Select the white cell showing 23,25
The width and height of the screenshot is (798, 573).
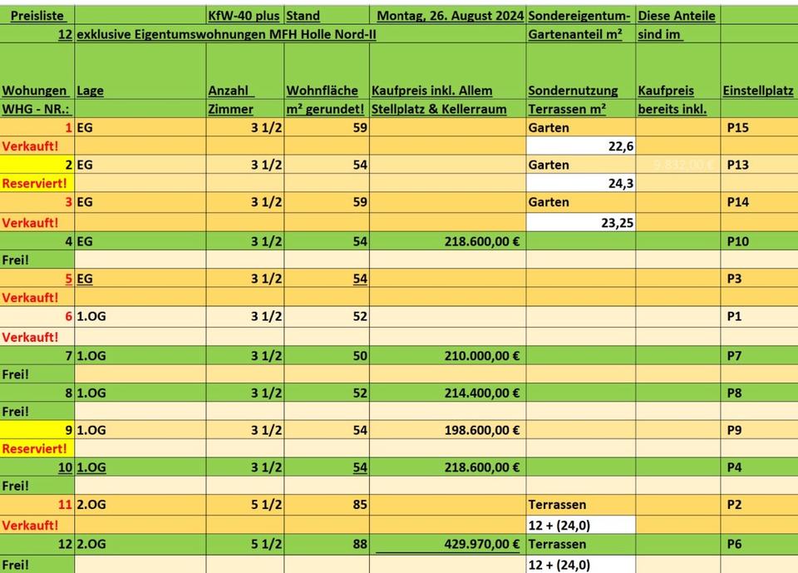[x=581, y=222]
